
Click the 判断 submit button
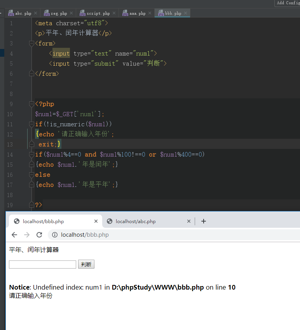tap(86, 264)
